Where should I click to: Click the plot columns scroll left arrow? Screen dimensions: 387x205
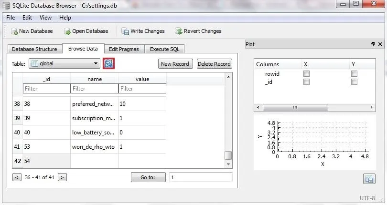tap(258, 108)
